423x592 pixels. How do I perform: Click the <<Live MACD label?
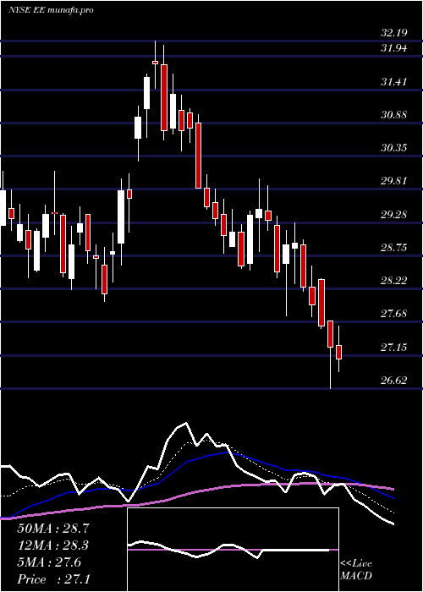(356, 570)
